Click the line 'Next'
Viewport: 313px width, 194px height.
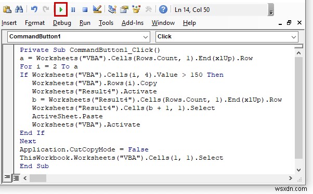point(28,141)
